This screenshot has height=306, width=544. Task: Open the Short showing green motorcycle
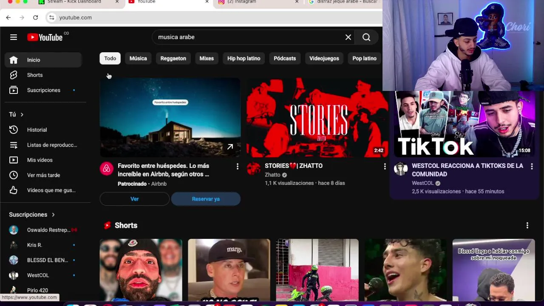tap(317, 270)
